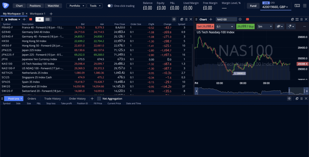This screenshot has width=309, height=157.
Task: Click the split arrows icon in Indices panel
Action: pos(174,19)
